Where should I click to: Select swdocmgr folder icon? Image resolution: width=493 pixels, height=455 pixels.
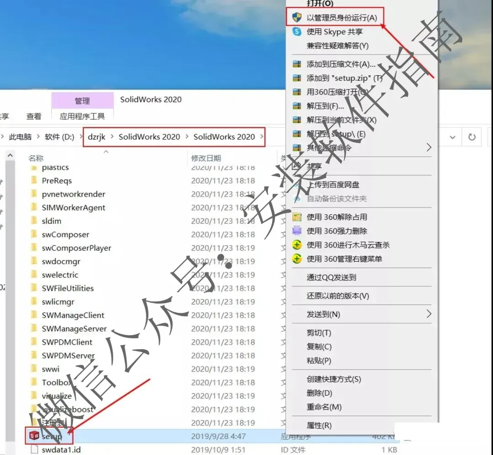tap(33, 261)
